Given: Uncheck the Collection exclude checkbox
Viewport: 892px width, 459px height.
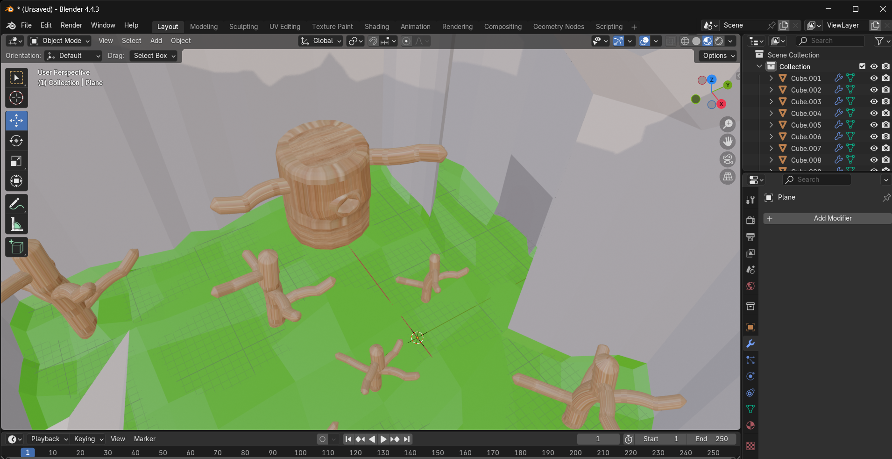Looking at the screenshot, I should (x=862, y=66).
